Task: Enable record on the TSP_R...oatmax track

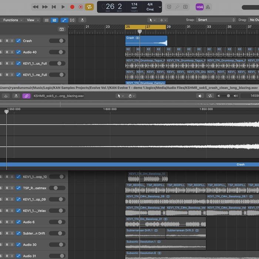Action: [7, 188]
